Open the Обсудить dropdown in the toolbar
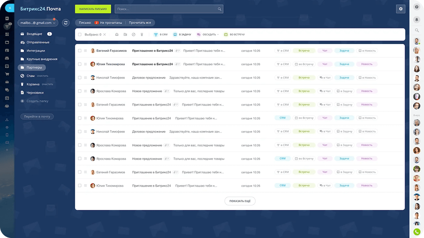The width and height of the screenshot is (424, 238). click(x=208, y=35)
